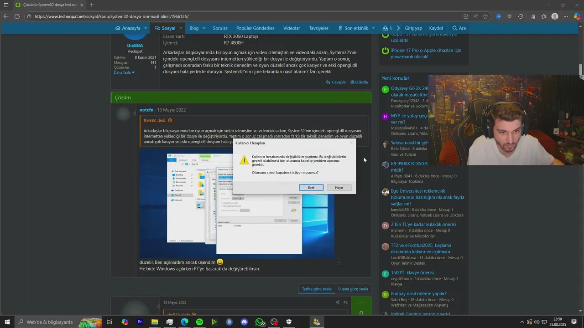Expand the Sosyal dropdown arrow
The width and height of the screenshot is (584, 328).
pos(181,28)
